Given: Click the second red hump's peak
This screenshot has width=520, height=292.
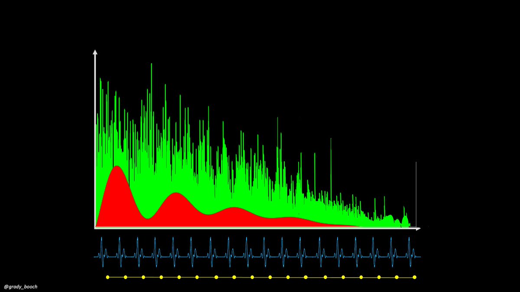Looking at the screenshot, I should point(176,194).
